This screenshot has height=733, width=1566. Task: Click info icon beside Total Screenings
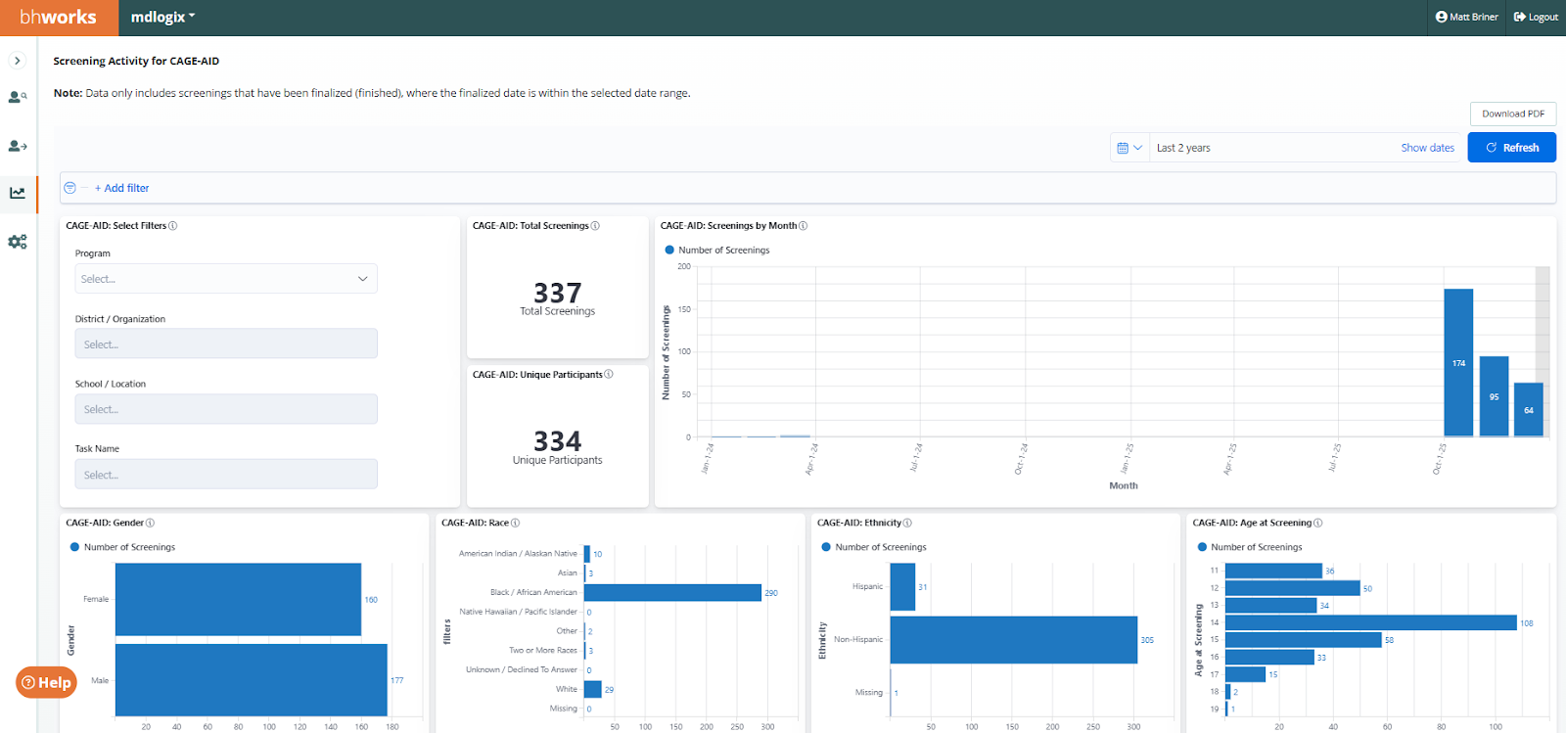point(595,226)
